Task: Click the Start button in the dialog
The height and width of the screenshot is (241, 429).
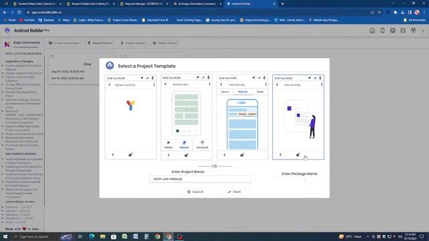Action: coord(234,192)
